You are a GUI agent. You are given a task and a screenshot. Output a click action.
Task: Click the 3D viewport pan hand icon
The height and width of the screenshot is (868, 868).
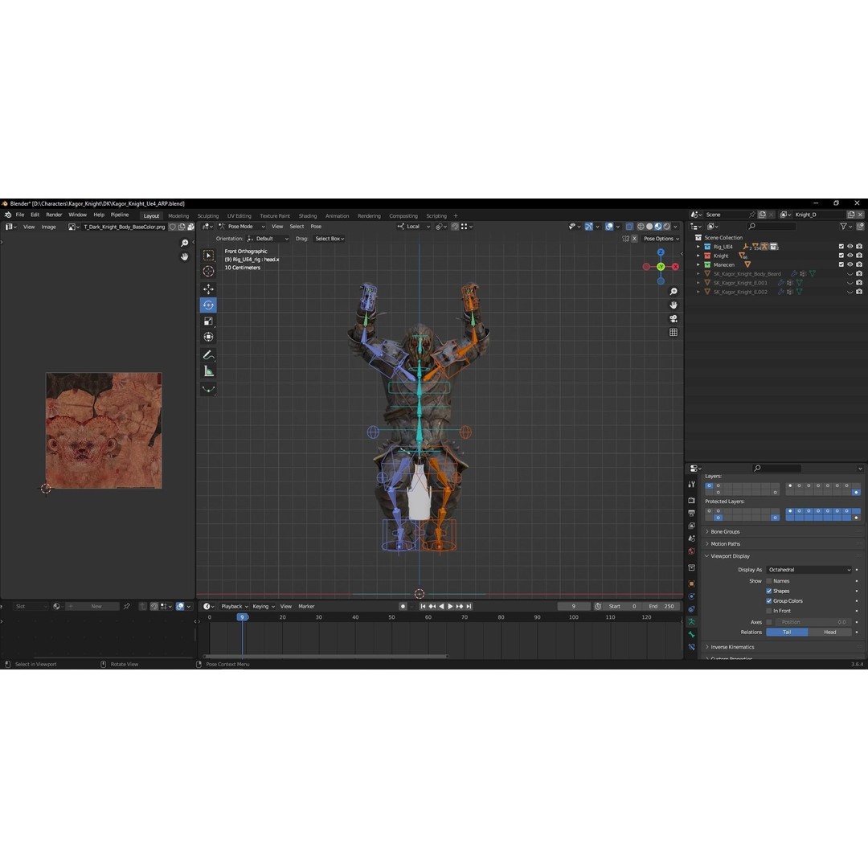[674, 305]
